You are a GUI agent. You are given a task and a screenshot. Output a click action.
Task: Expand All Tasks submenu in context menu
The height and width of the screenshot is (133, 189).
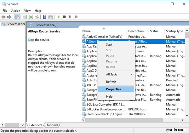tap(116, 74)
